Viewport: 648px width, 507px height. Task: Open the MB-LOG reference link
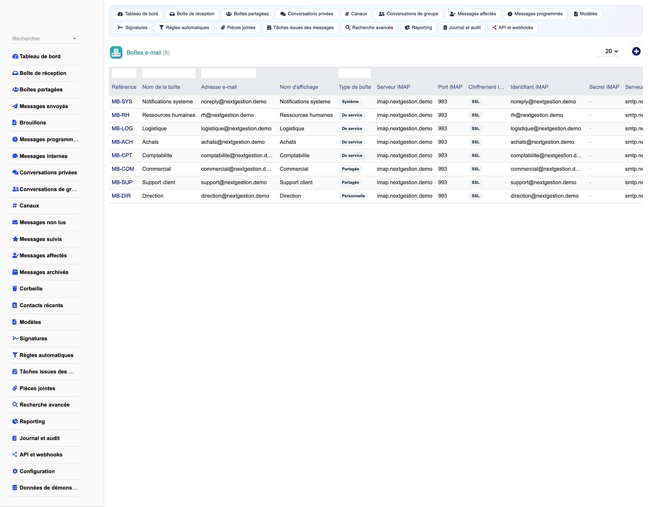(122, 129)
